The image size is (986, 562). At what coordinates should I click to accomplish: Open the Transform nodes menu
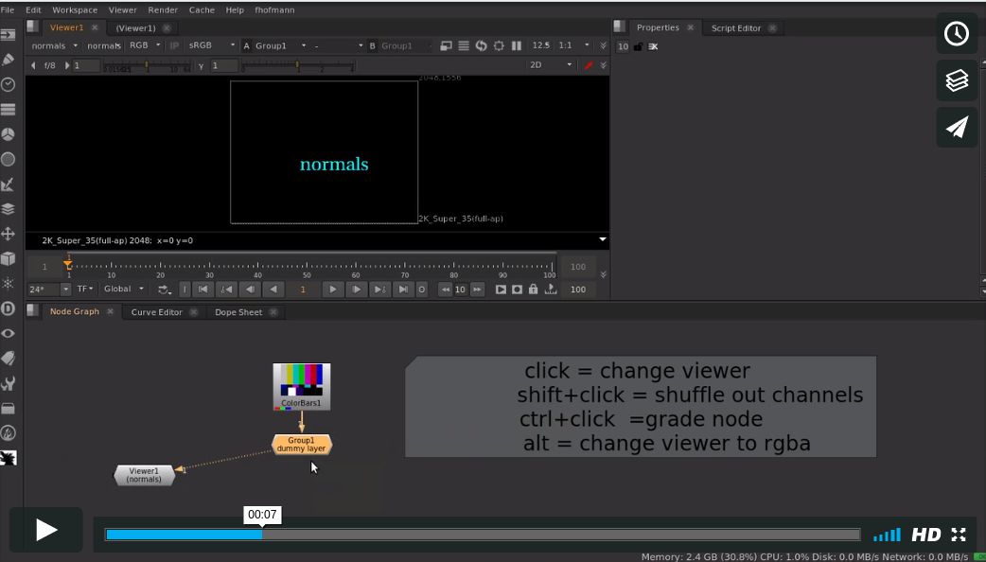(9, 234)
